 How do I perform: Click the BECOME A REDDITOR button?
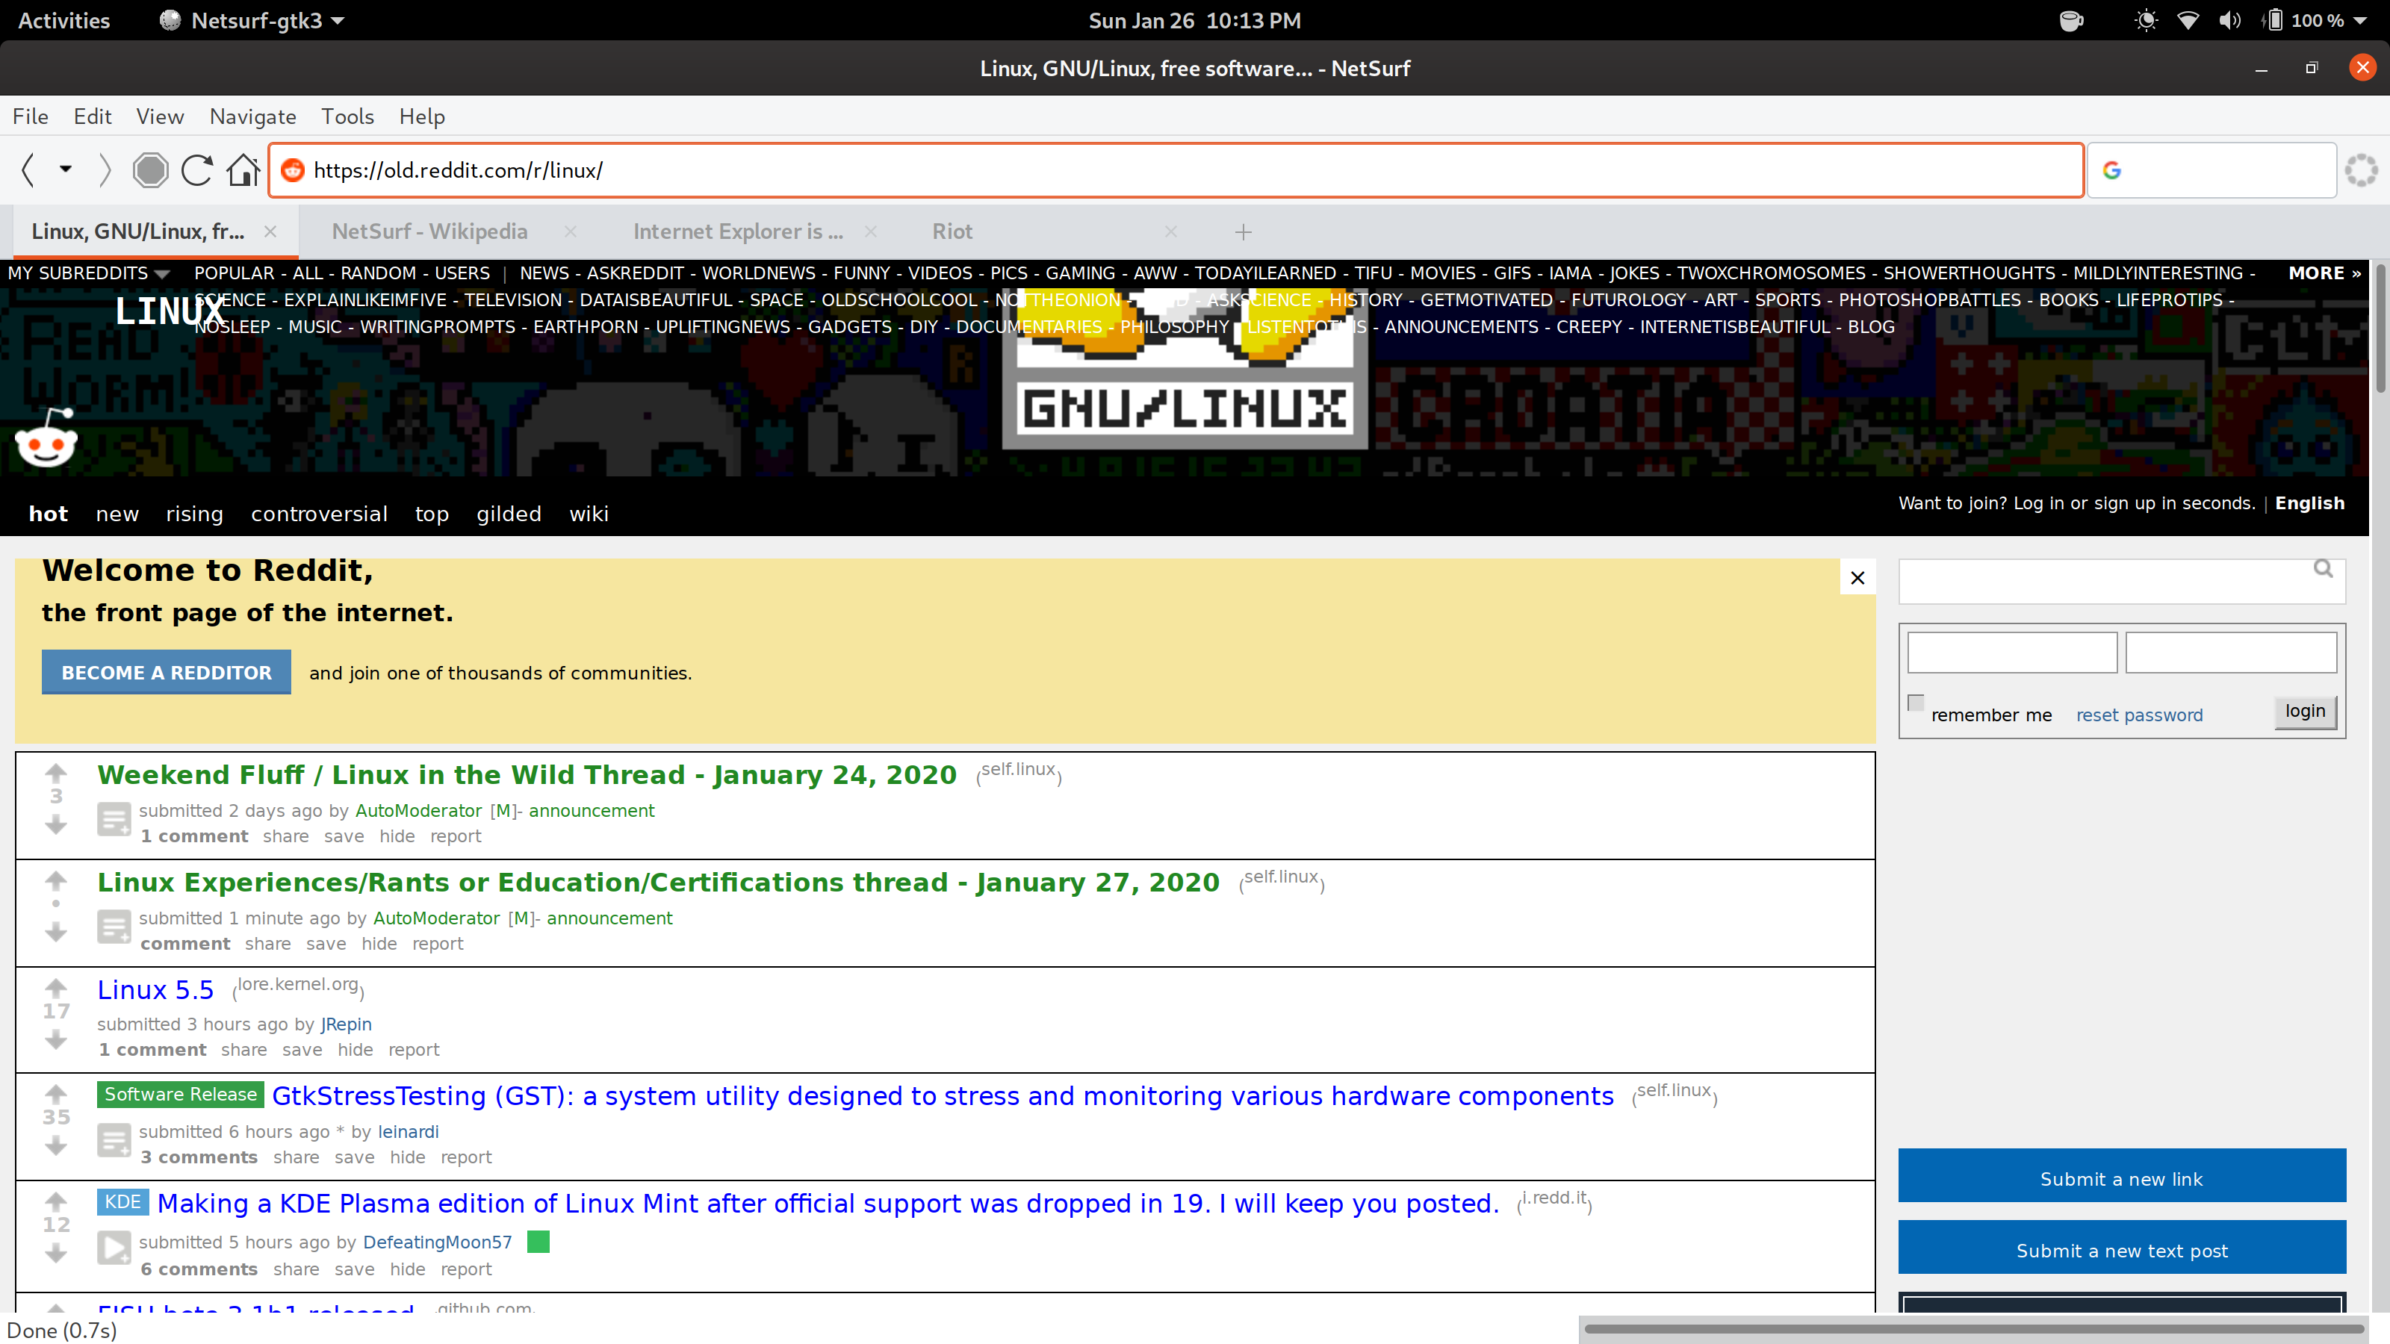click(166, 673)
